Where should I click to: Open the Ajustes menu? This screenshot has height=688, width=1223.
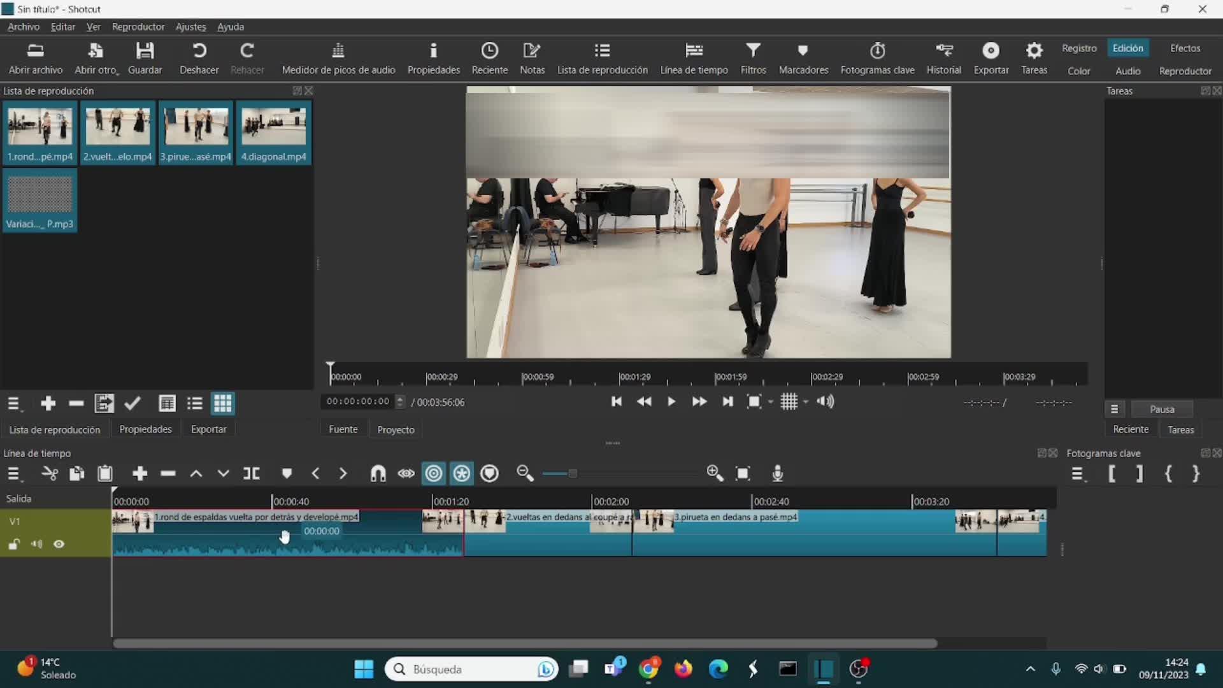pos(190,27)
